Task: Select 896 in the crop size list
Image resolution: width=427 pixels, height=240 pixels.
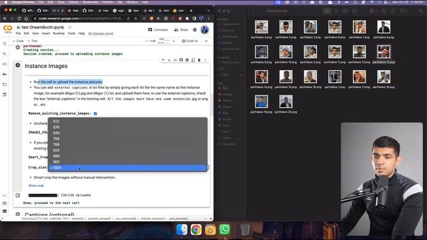Action: point(127,156)
